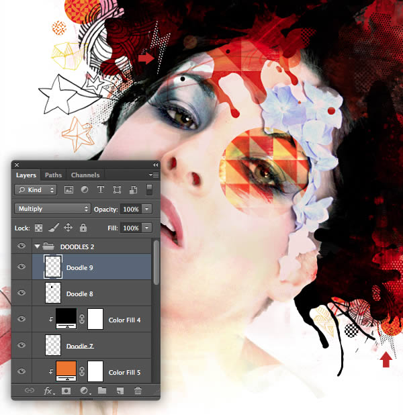Open the layer style fx menu
The image size is (403, 415).
[x=49, y=391]
